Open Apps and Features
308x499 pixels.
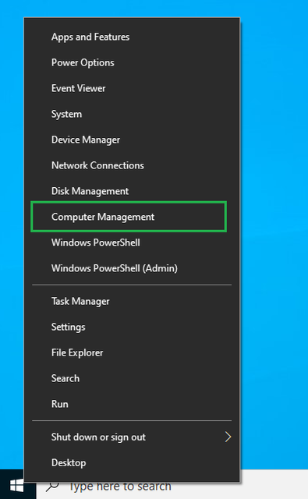[132, 37]
